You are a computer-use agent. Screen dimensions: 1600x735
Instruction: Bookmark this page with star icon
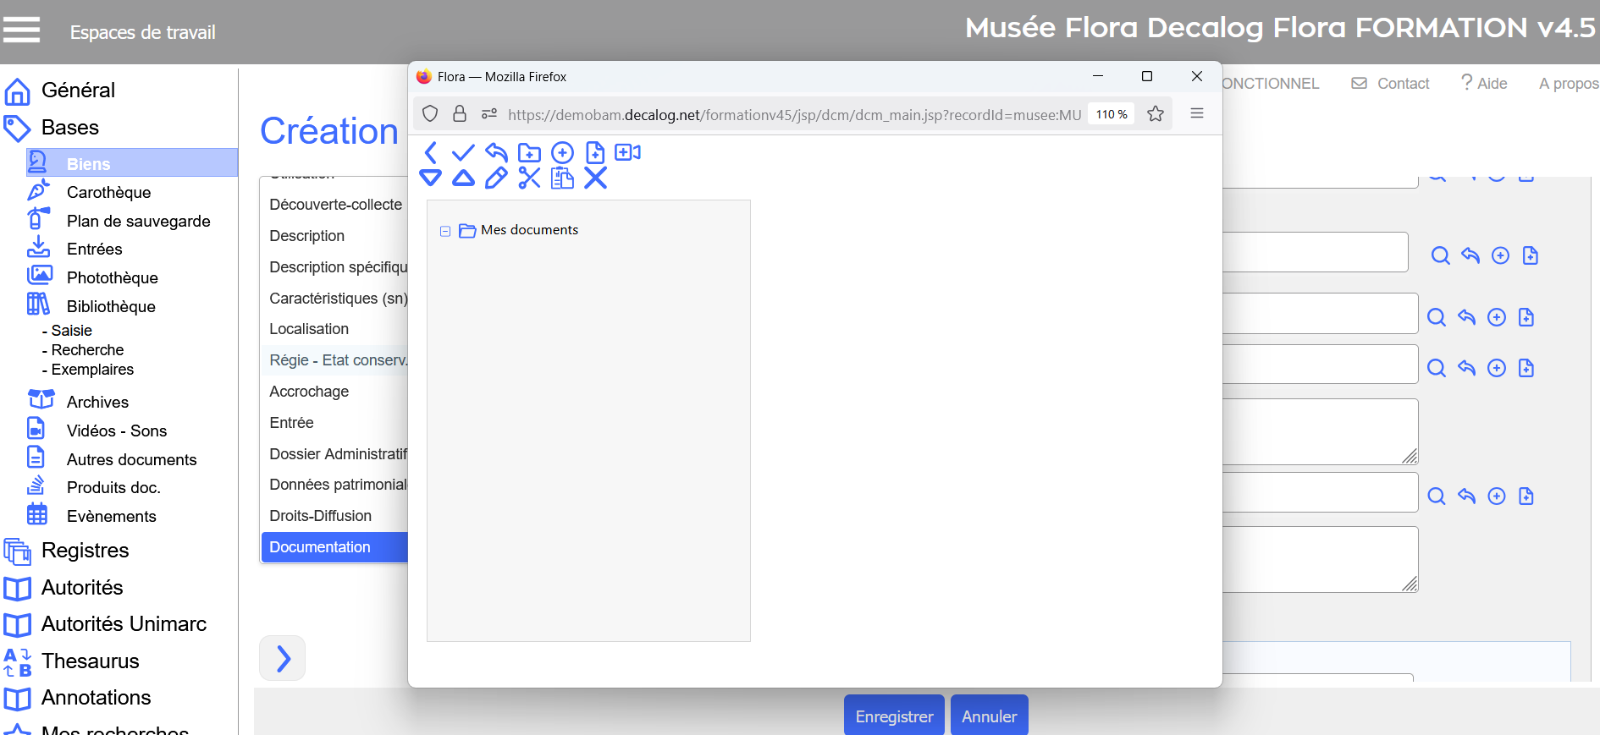coord(1155,114)
